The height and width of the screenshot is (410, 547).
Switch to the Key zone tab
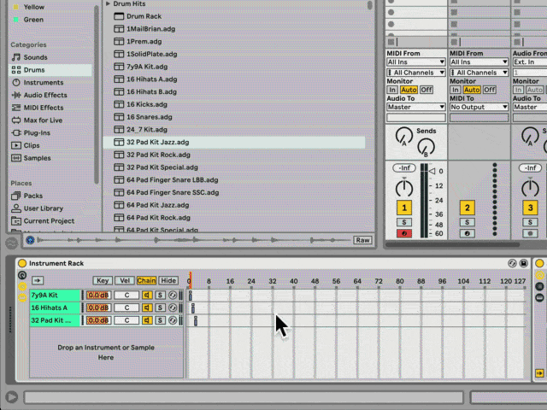(x=103, y=280)
